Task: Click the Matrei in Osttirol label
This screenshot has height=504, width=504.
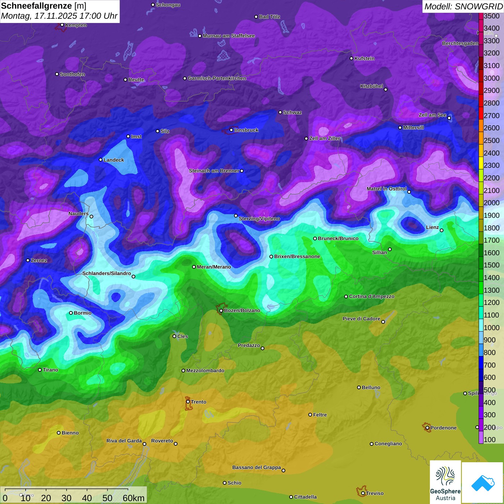Action: (387, 189)
